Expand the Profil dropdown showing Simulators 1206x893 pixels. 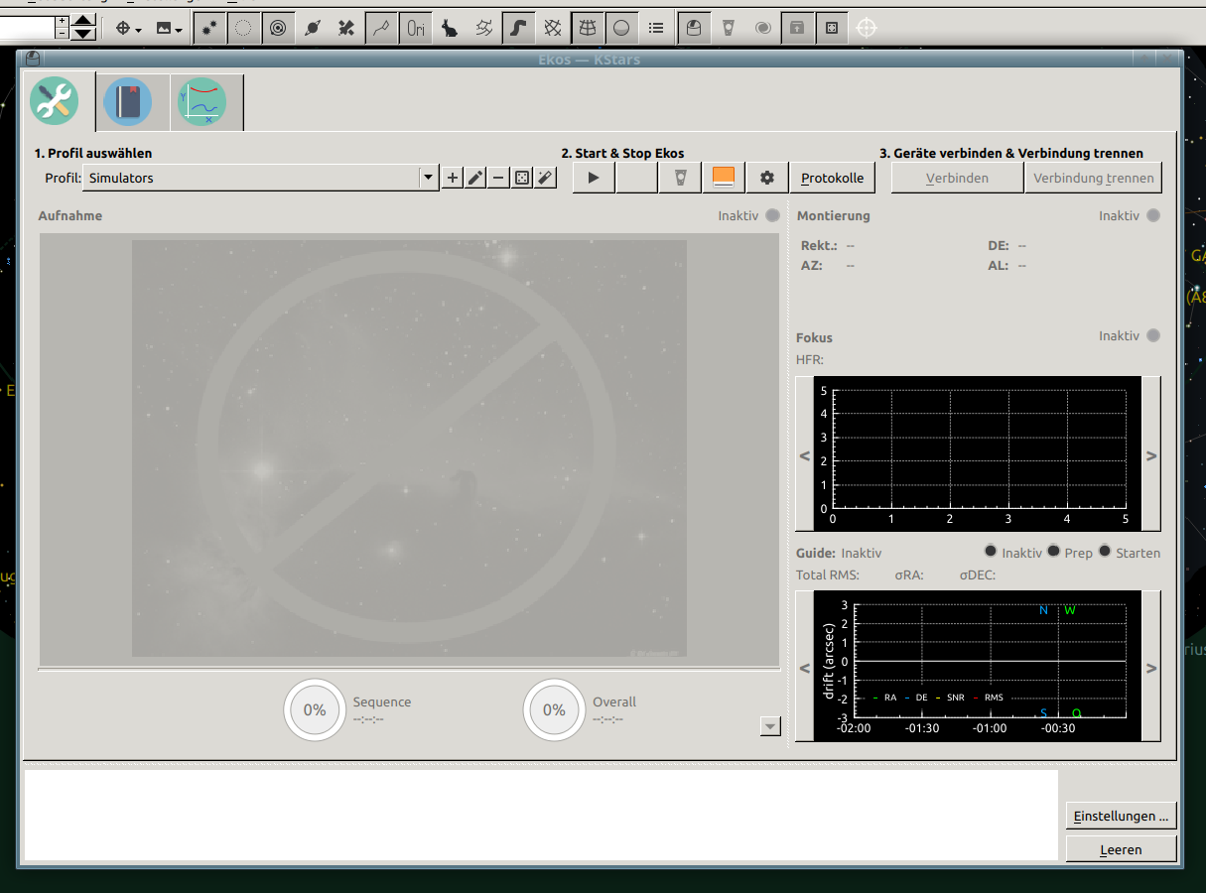tap(262, 178)
